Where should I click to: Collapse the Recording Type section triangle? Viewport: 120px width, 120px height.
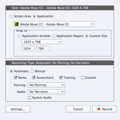pyautogui.click(x=8, y=63)
